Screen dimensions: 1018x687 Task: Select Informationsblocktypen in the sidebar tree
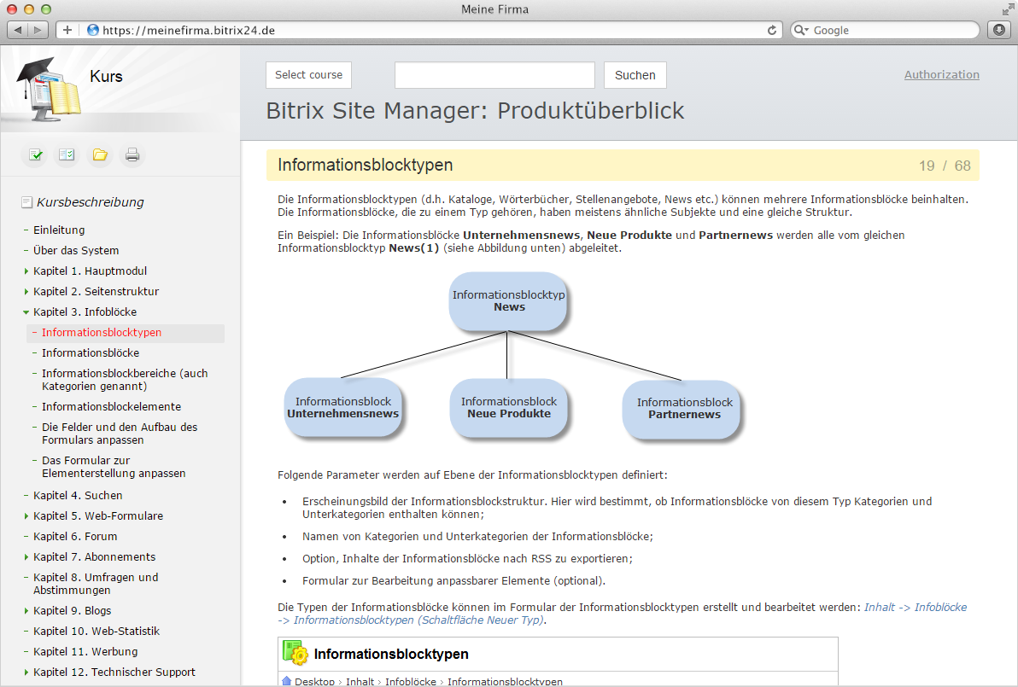102,332
